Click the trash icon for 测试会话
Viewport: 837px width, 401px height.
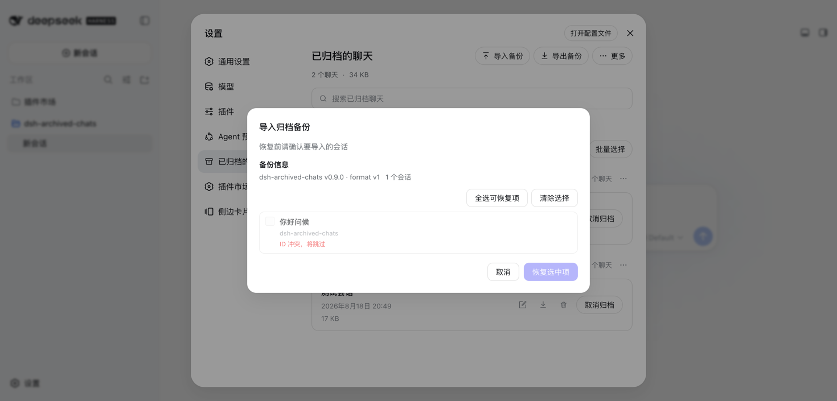click(564, 305)
